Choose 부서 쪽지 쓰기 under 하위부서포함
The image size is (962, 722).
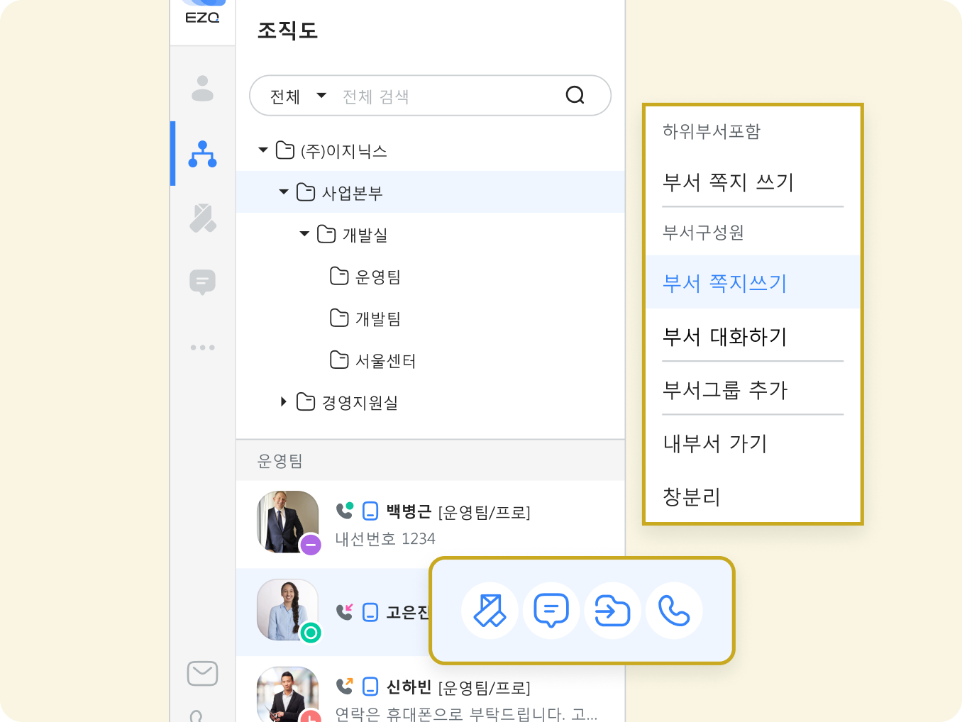[x=753, y=182]
